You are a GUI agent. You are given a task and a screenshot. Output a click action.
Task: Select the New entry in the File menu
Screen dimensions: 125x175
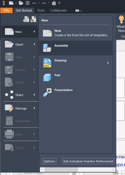point(20,32)
